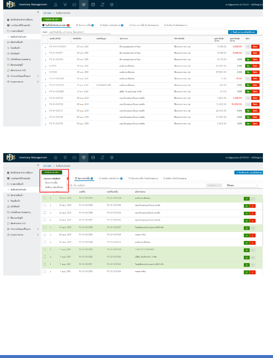Expand row PO-61-000303 chevron
Screen dimensions: 273x358
[45, 86]
